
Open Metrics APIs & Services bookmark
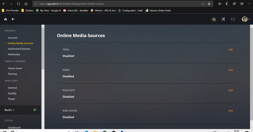pos(103,11)
